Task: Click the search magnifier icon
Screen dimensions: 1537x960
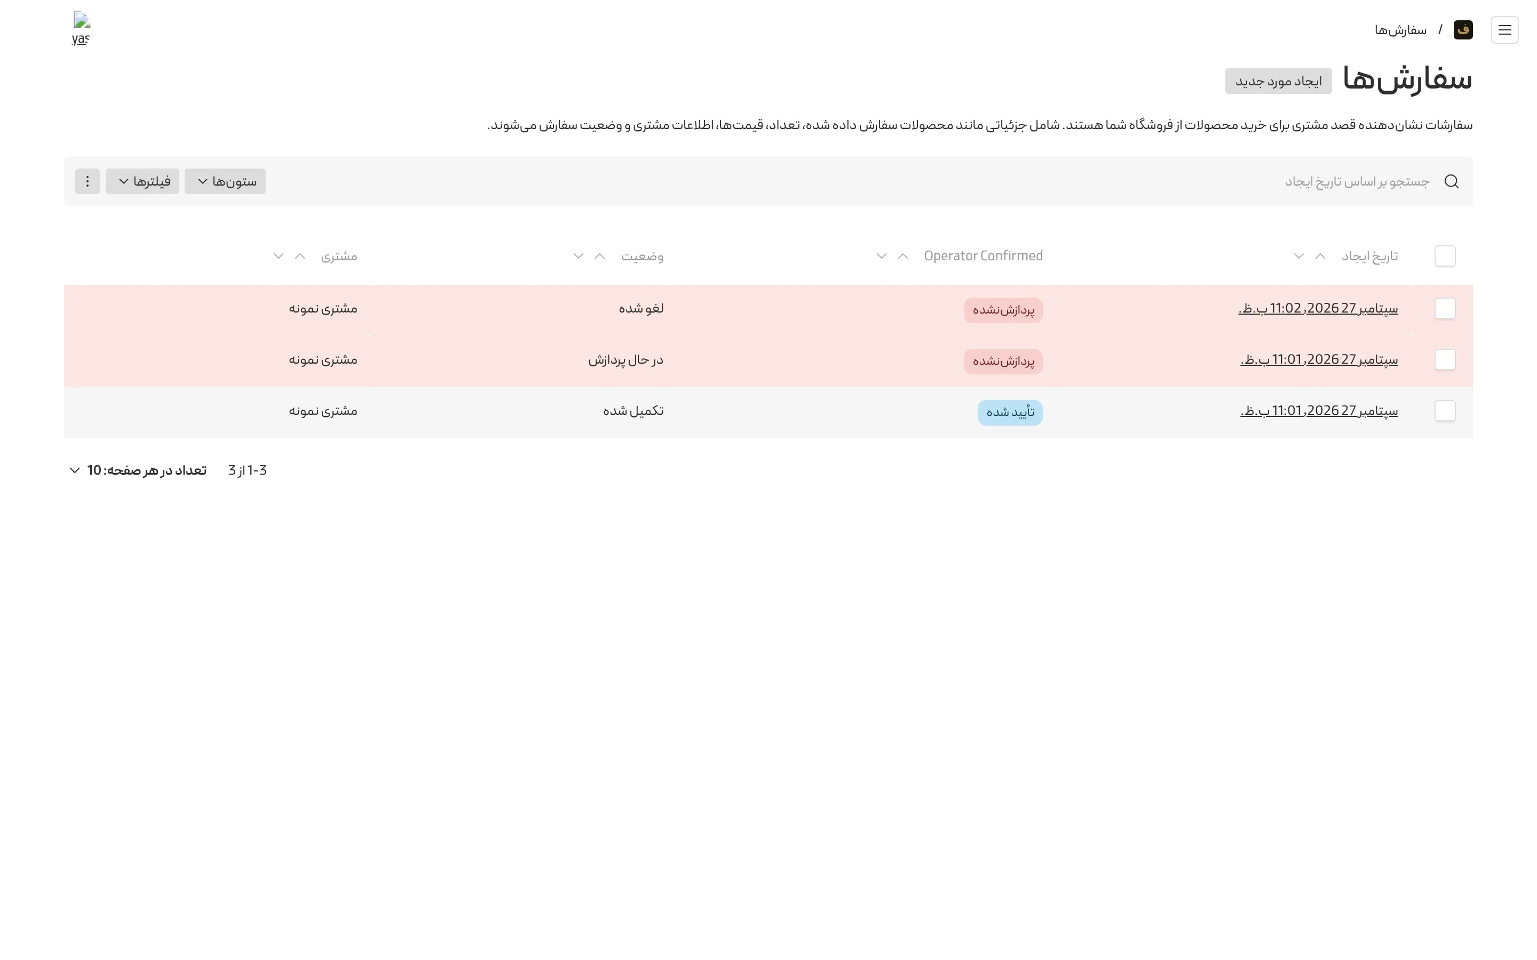Action: click(1451, 181)
